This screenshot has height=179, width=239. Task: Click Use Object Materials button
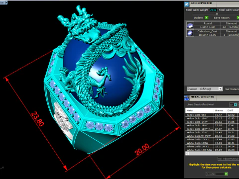(x=229, y=159)
